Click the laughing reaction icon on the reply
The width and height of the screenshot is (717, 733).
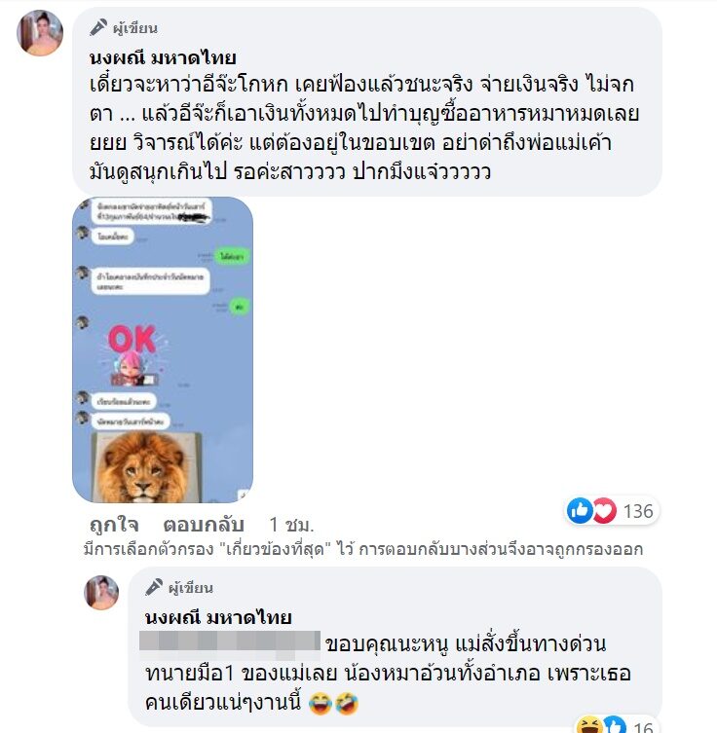point(588,725)
